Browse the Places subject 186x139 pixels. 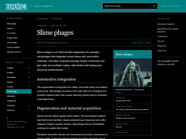click(x=19, y=82)
